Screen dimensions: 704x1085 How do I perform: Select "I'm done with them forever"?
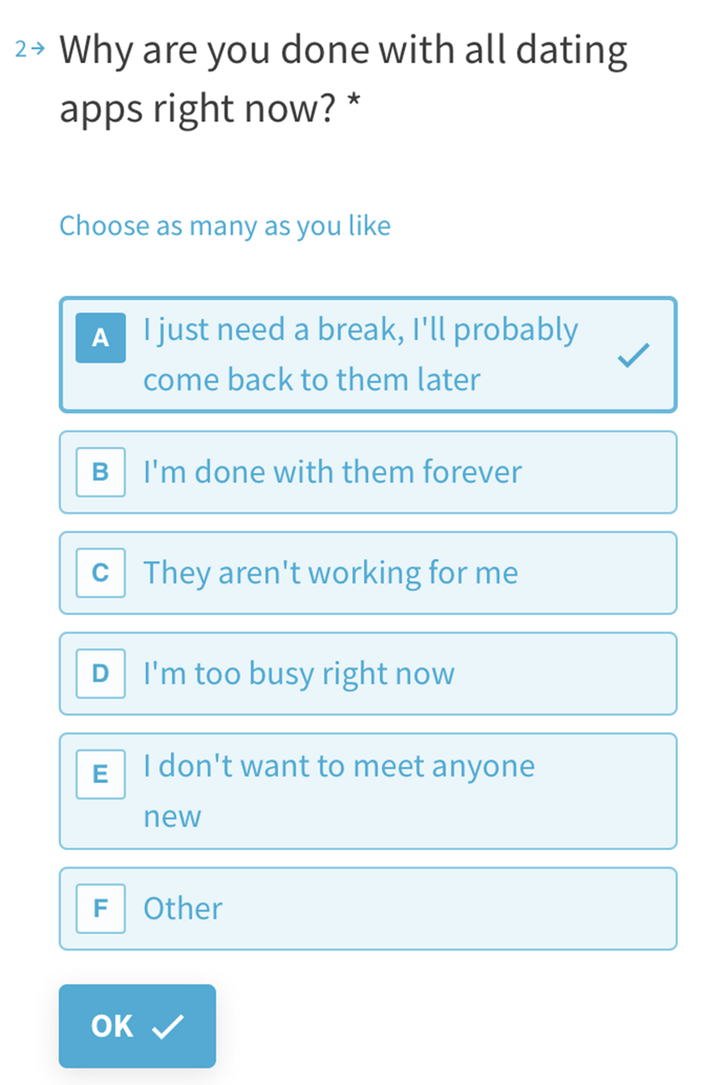[367, 472]
